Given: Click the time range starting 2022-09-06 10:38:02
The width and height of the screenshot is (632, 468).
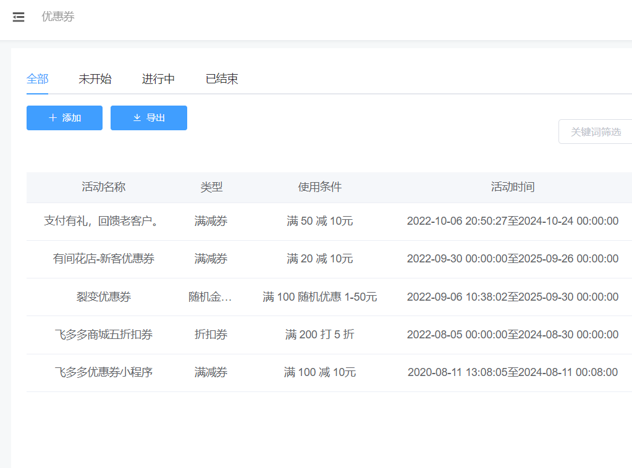Looking at the screenshot, I should (513, 297).
